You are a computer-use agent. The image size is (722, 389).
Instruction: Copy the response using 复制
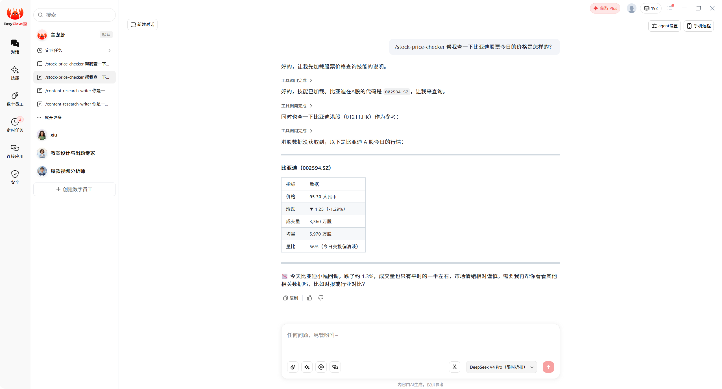(x=290, y=298)
